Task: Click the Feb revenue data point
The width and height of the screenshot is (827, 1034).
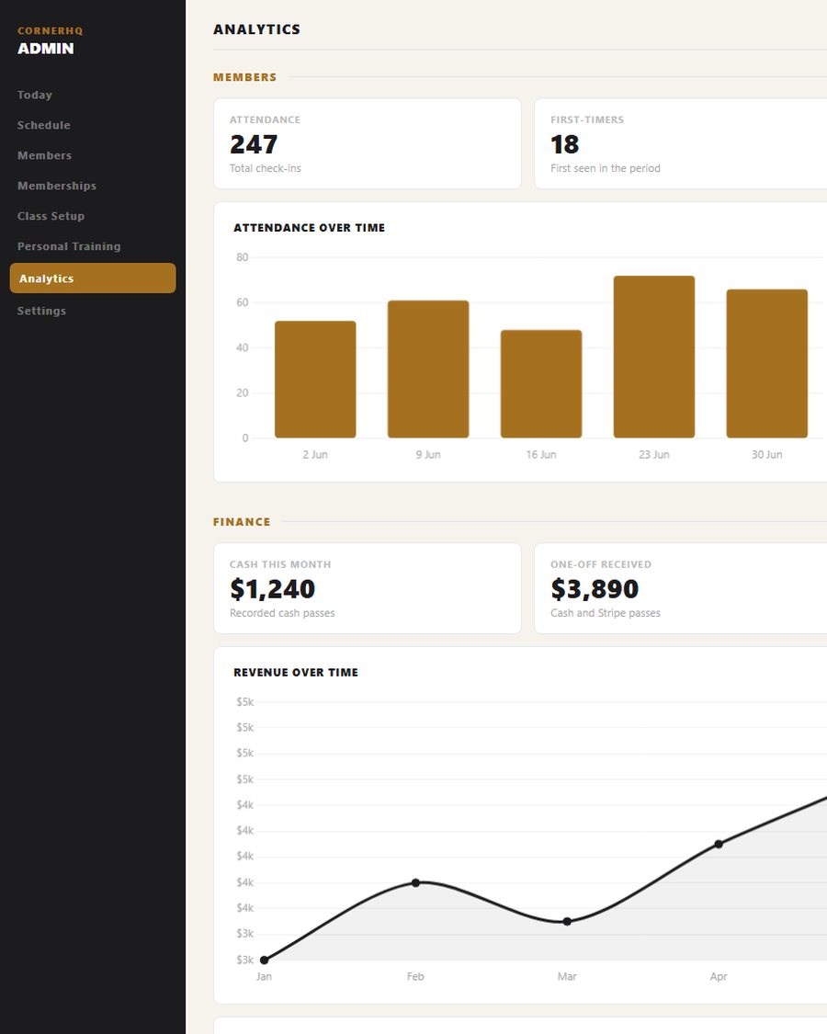Action: (415, 883)
